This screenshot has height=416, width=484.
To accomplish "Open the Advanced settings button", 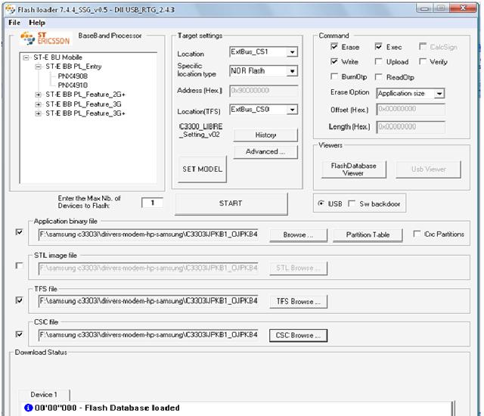I will [x=265, y=151].
